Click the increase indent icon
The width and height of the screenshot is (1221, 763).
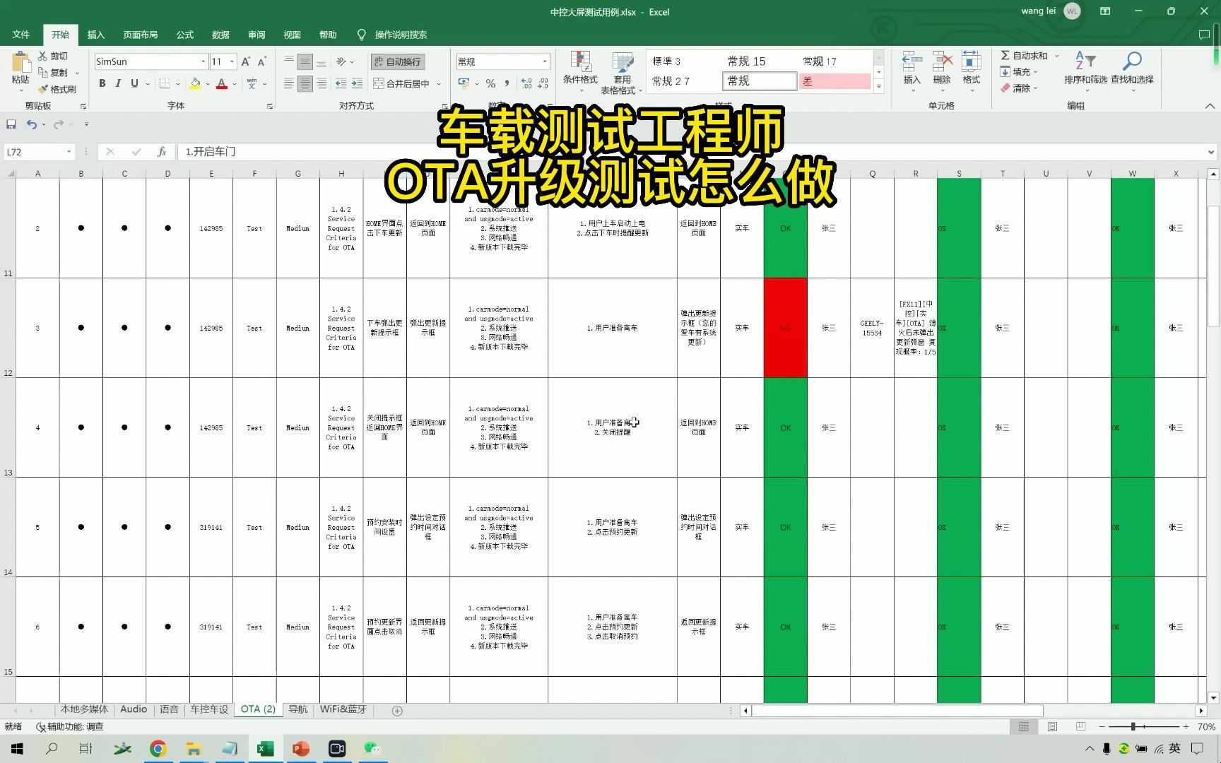tap(358, 84)
